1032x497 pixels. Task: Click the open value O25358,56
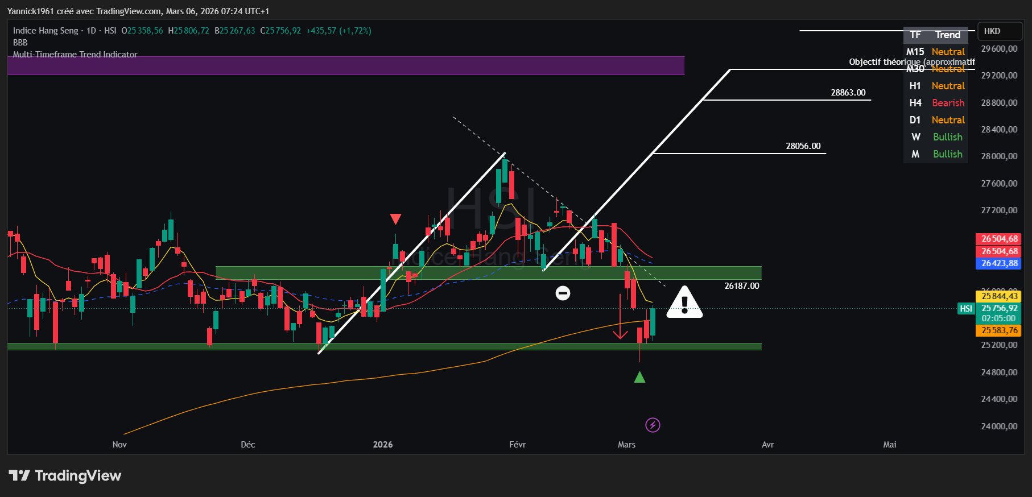(142, 31)
